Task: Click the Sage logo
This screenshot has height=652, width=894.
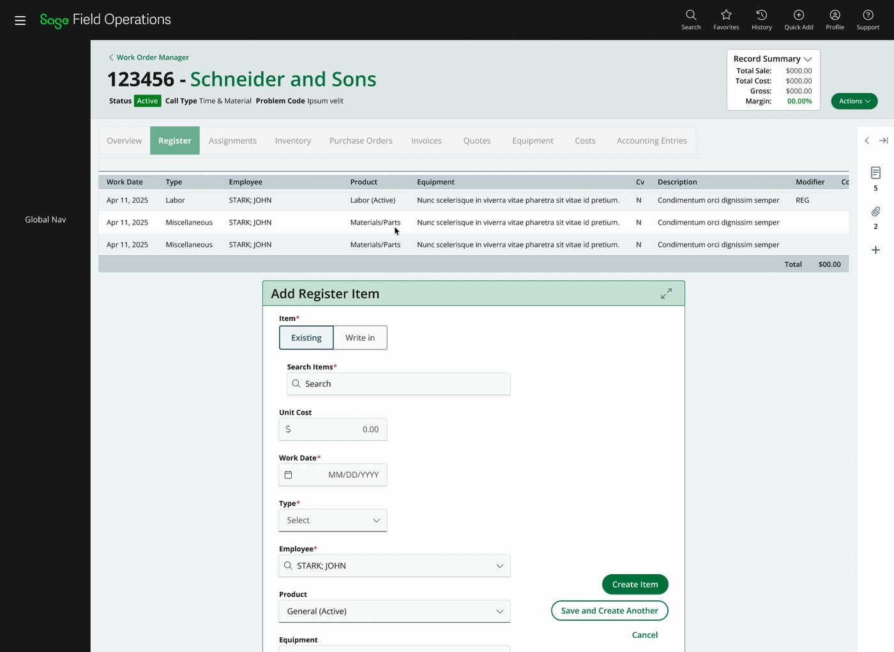Action: [54, 20]
